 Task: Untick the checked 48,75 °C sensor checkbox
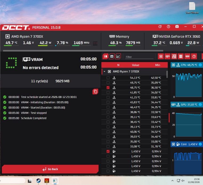108,88
